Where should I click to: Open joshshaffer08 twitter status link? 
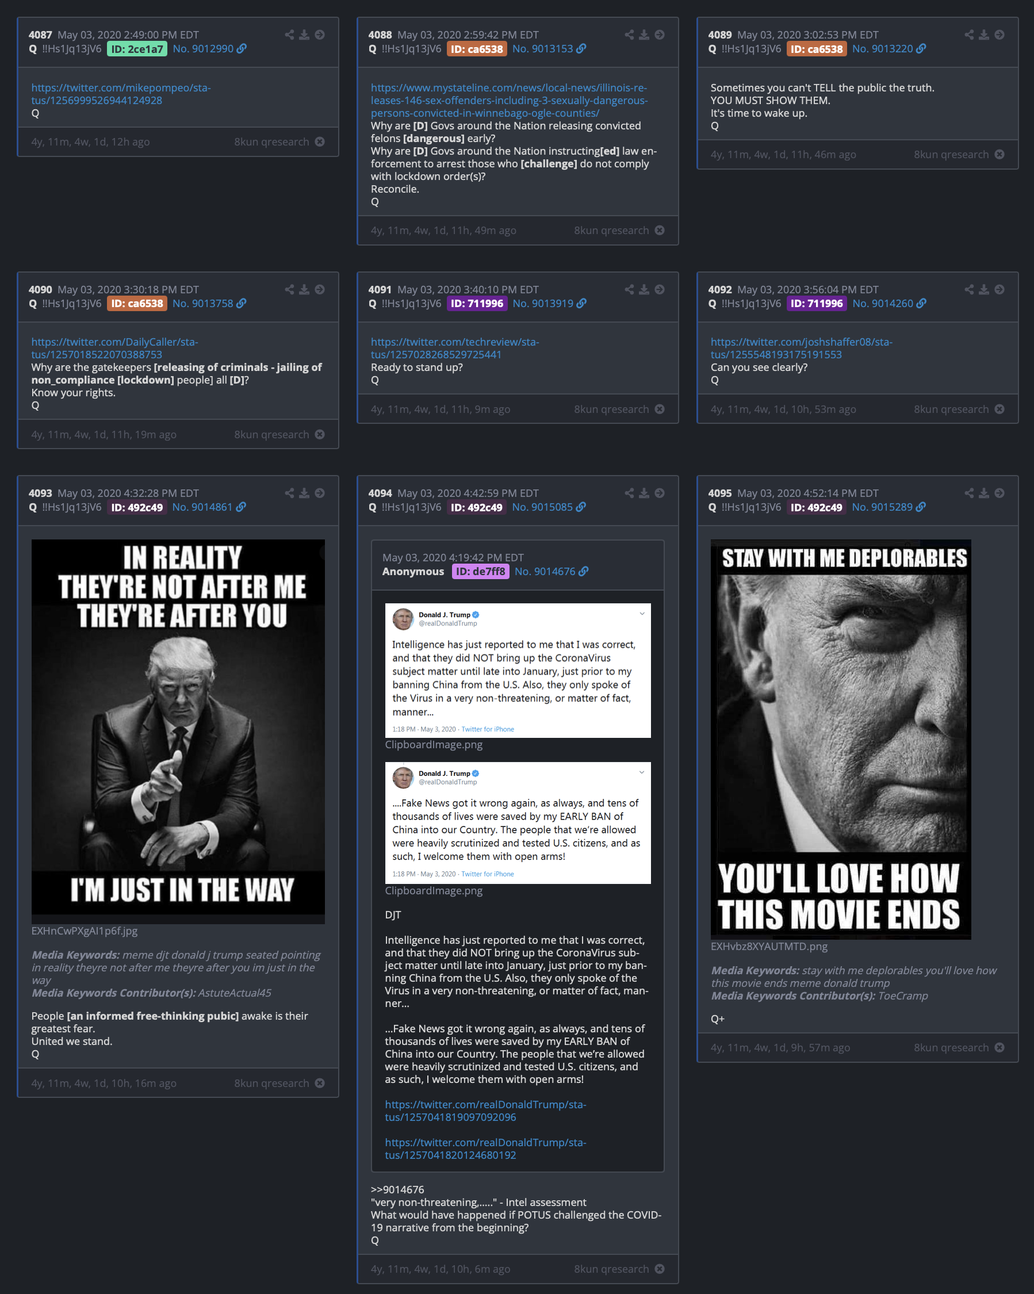click(801, 348)
